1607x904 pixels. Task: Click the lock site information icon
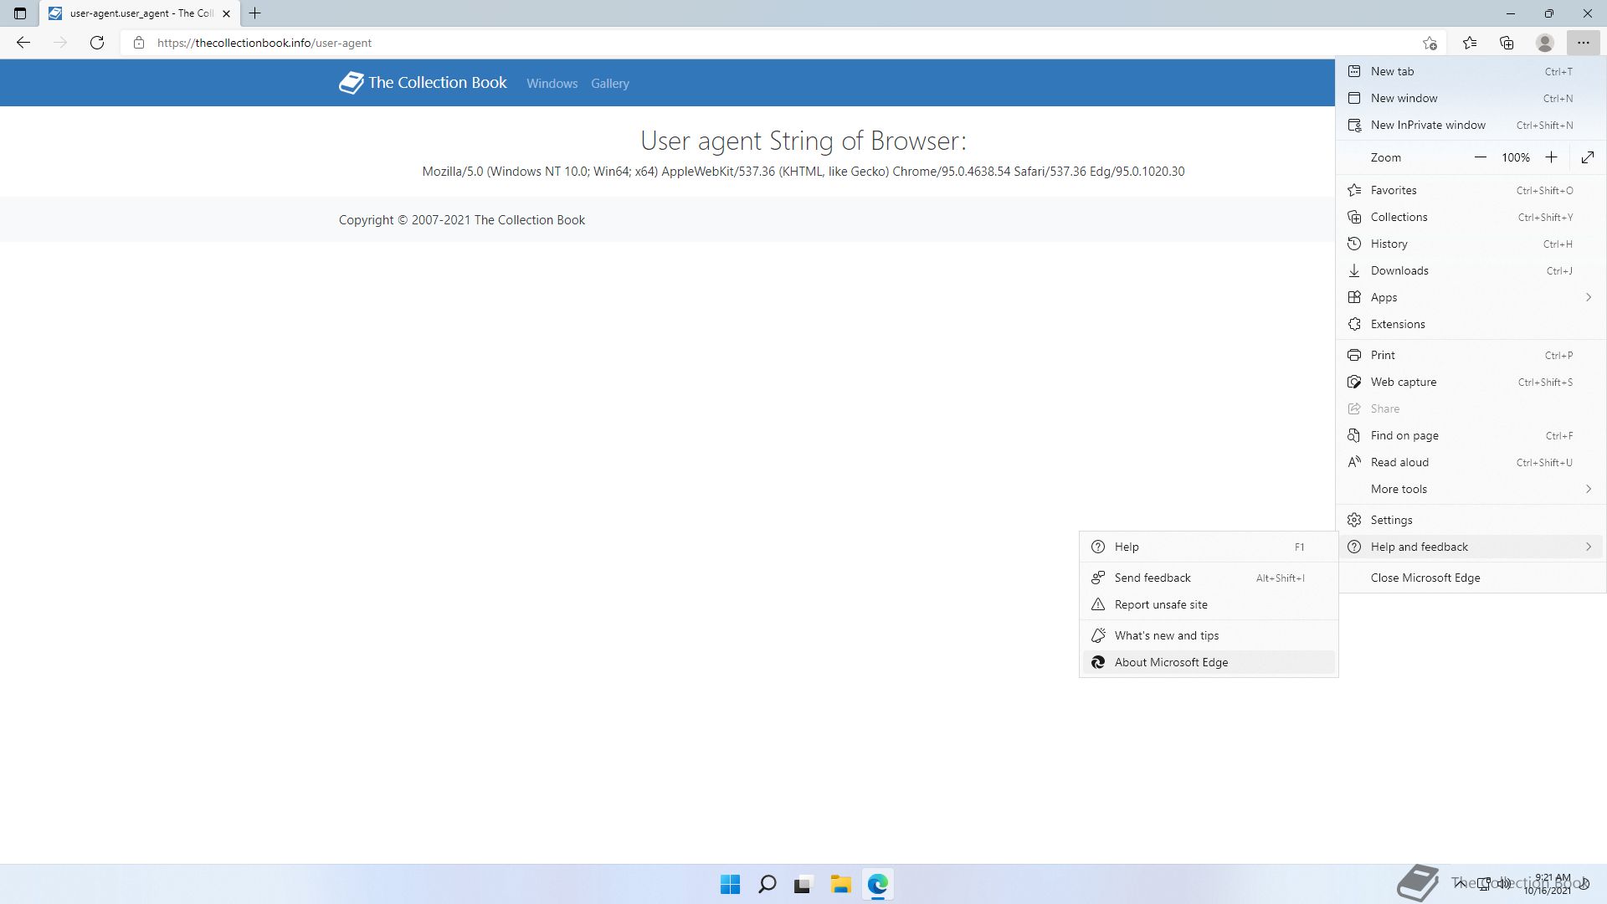pos(139,43)
